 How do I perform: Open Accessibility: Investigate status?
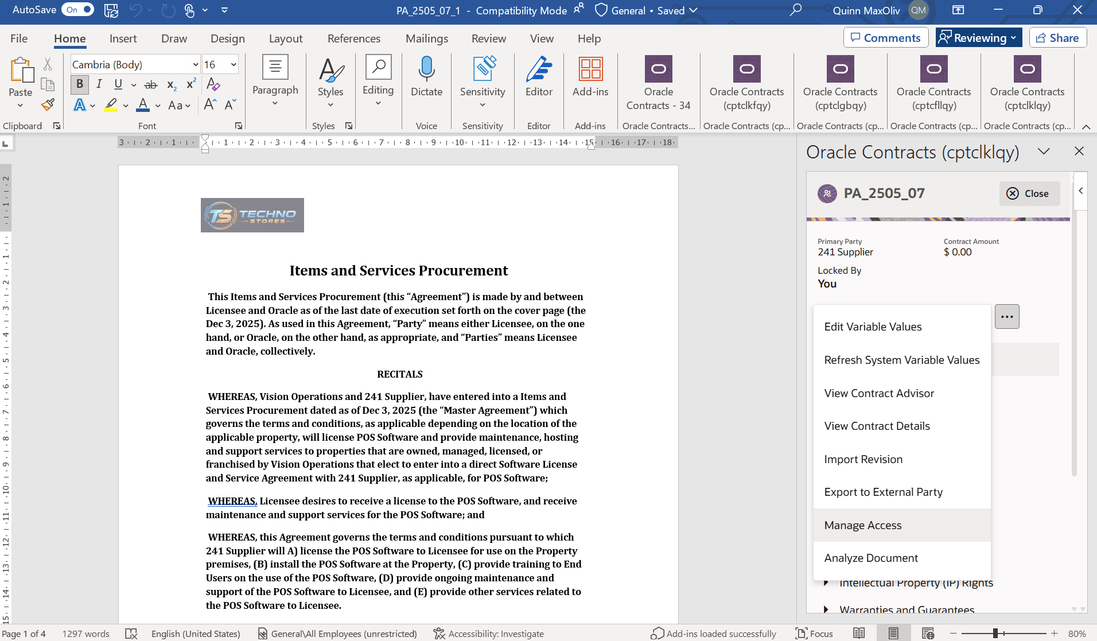coord(489,634)
